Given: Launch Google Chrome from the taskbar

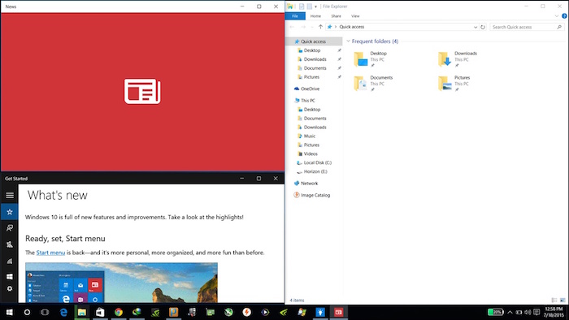Looking at the screenshot, I should pos(119,312).
